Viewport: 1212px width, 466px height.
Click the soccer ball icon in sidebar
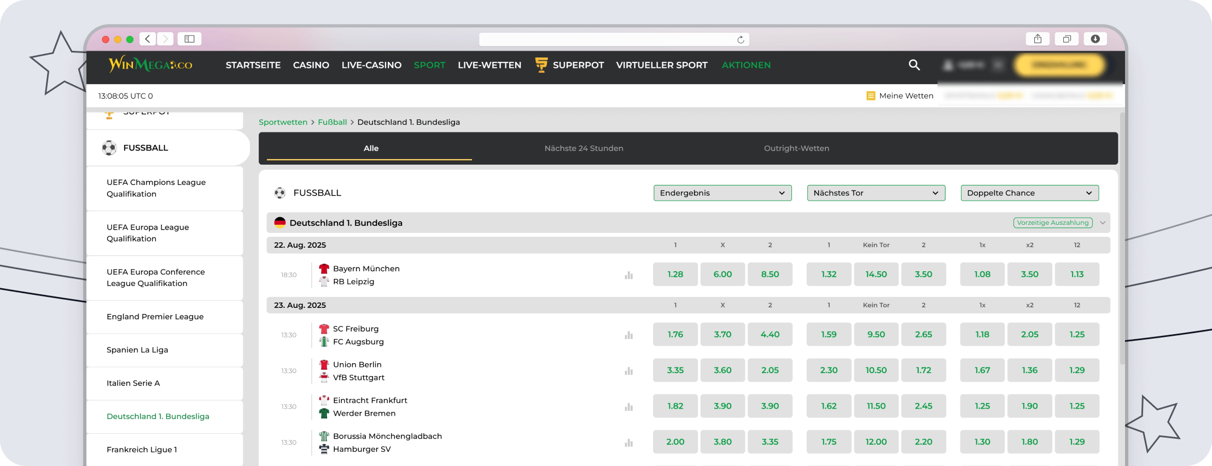click(x=109, y=148)
